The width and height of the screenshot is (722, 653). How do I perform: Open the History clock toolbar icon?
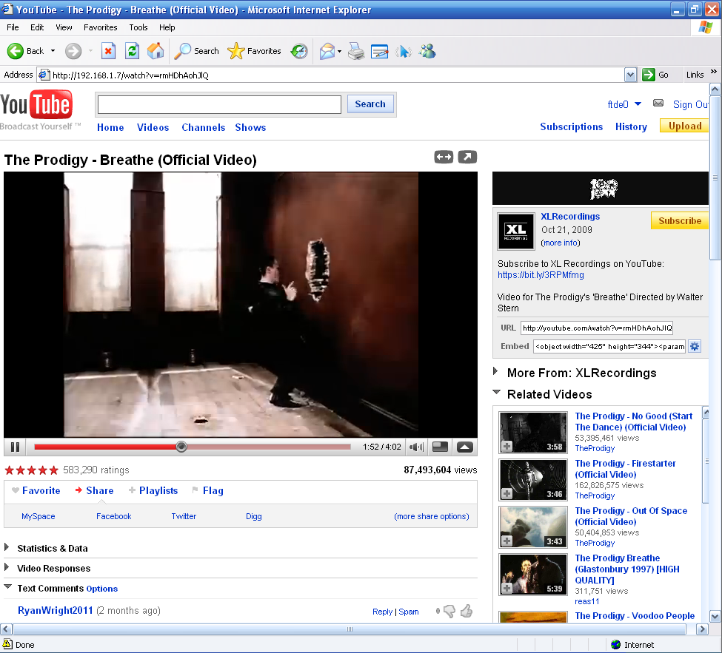pos(299,51)
